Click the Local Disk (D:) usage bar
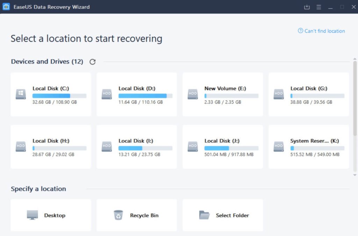Image resolution: width=358 pixels, height=236 pixels. pyautogui.click(x=145, y=96)
